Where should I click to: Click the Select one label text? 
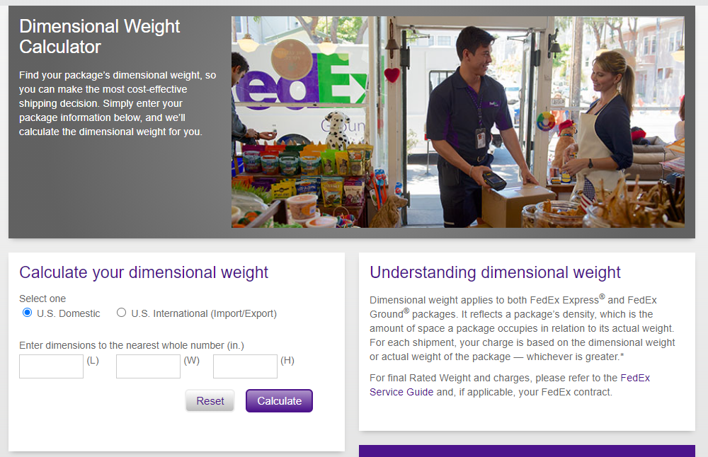pyautogui.click(x=42, y=299)
